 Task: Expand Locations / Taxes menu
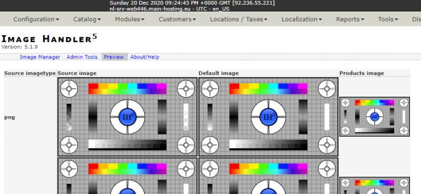pyautogui.click(x=239, y=19)
